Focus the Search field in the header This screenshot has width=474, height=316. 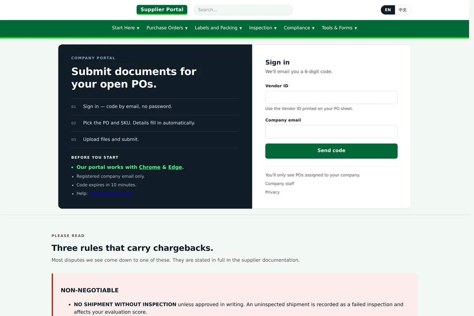point(243,10)
